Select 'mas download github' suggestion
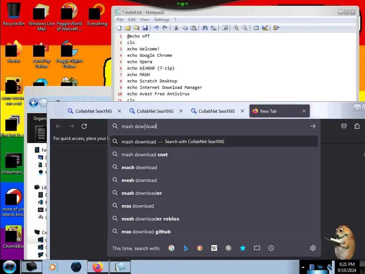This screenshot has height=274, width=365. [214, 231]
